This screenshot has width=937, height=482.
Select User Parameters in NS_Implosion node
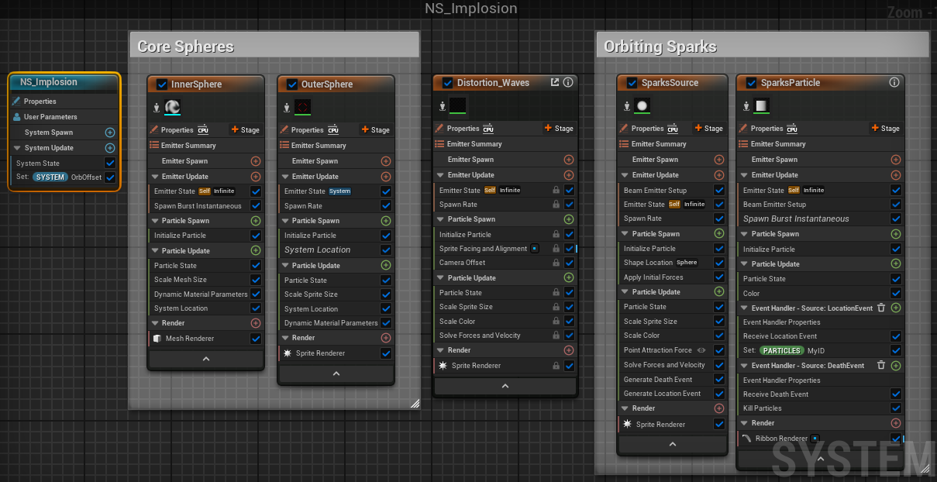pos(50,117)
